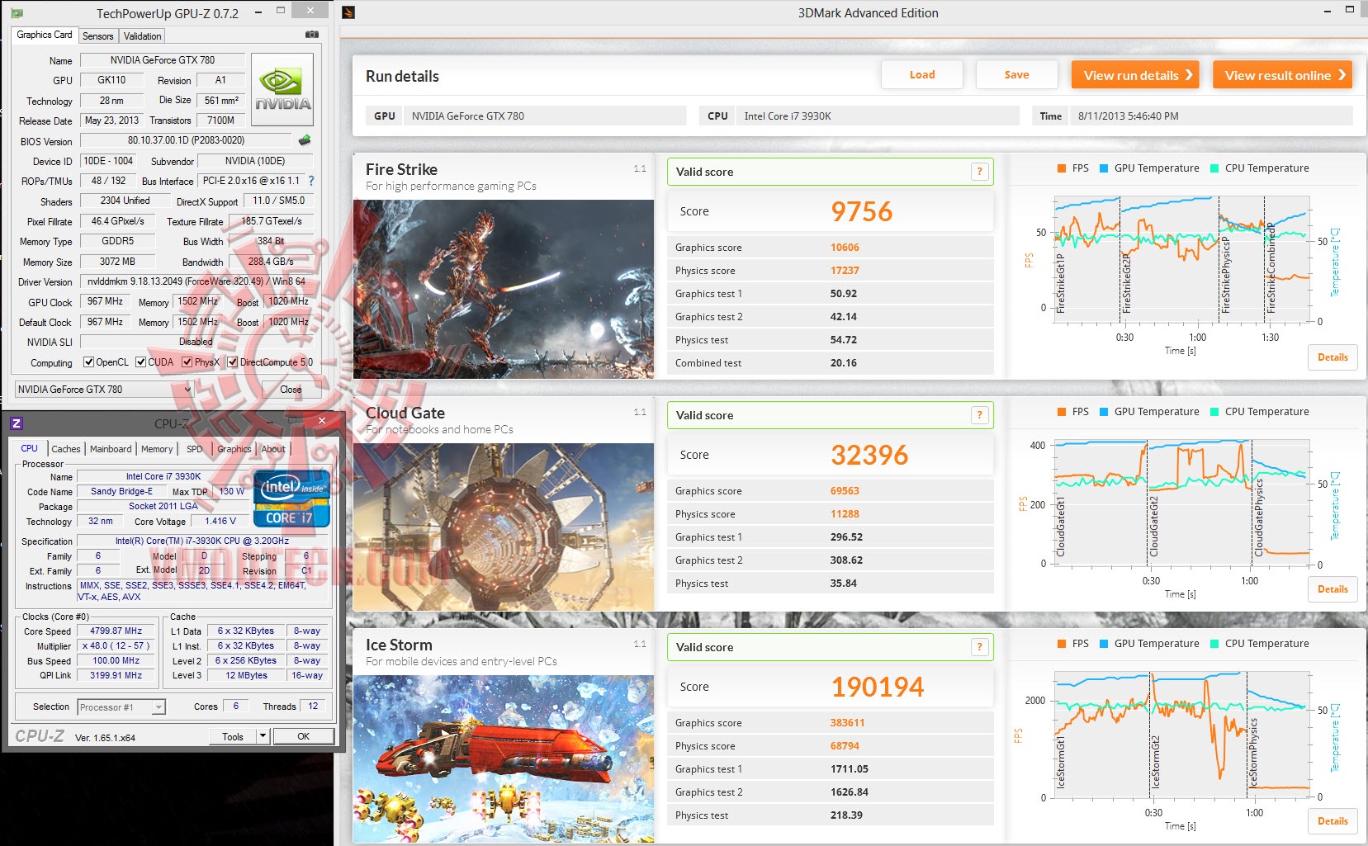This screenshot has width=1368, height=846.
Task: Open the CPU-Z About tab
Action: [273, 449]
